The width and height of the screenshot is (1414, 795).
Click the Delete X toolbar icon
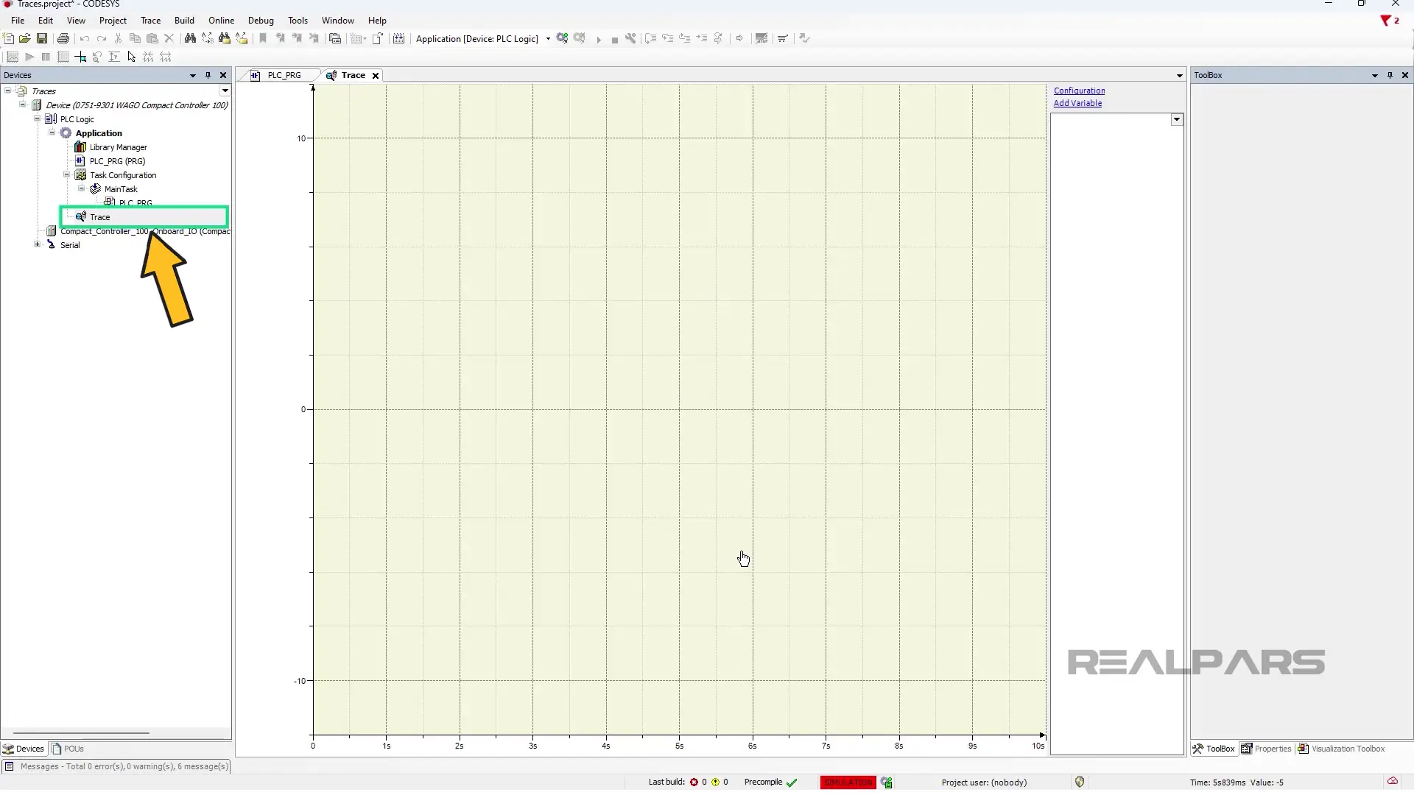click(169, 39)
